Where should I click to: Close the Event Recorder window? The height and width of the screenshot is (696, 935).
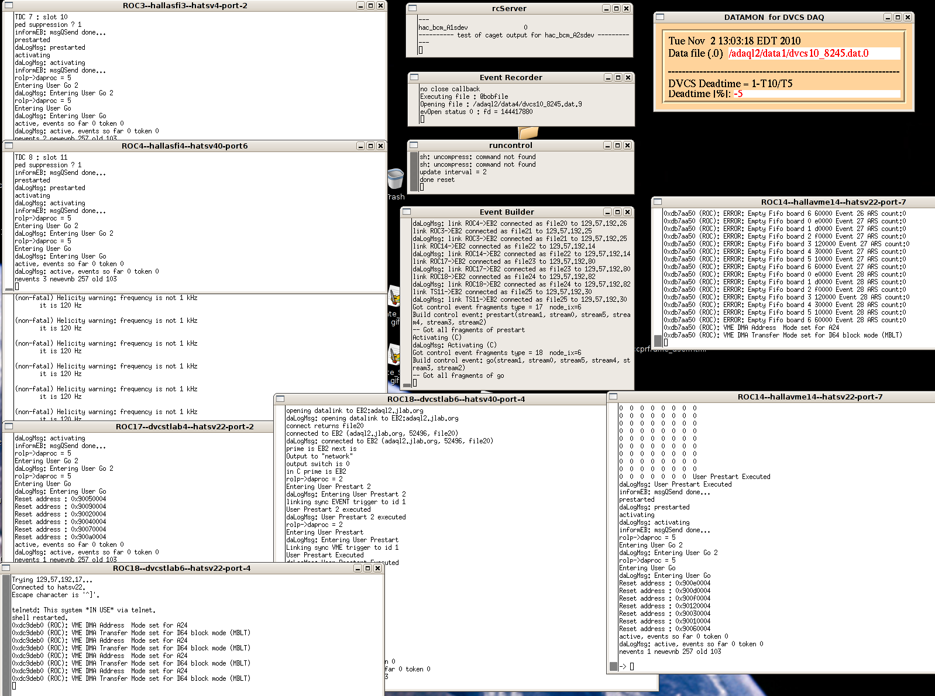[628, 77]
